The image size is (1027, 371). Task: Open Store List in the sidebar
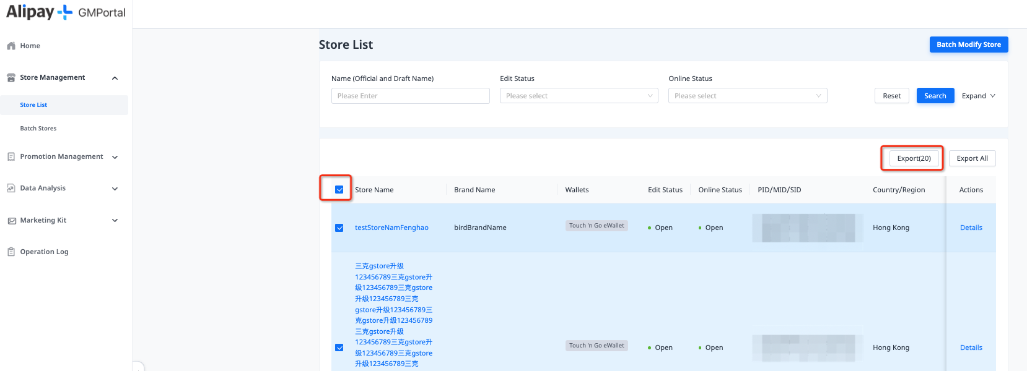33,105
